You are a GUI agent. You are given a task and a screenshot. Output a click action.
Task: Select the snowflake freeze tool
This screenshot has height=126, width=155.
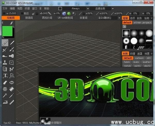[x=5, y=89]
